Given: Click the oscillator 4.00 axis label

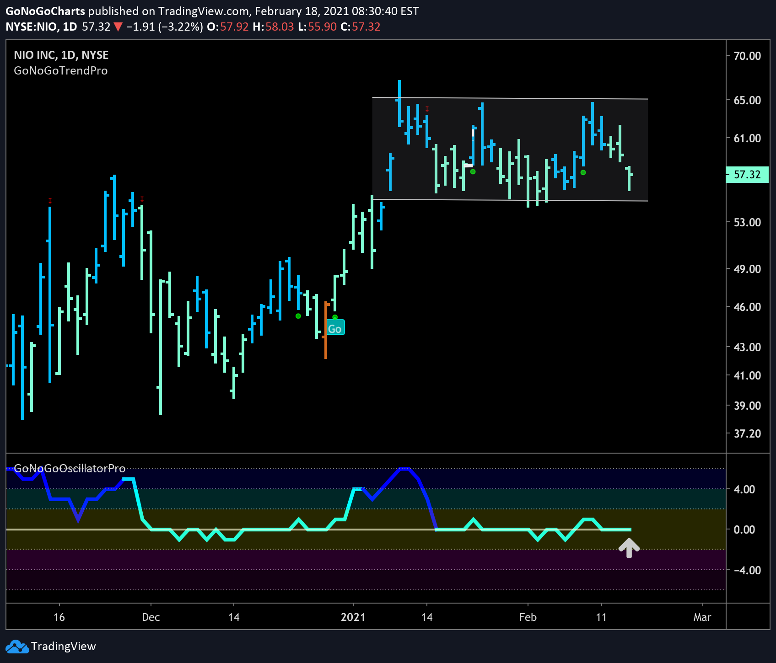Looking at the screenshot, I should [x=744, y=490].
